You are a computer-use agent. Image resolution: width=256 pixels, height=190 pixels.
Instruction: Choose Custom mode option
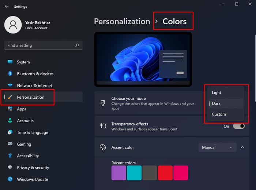click(225, 114)
